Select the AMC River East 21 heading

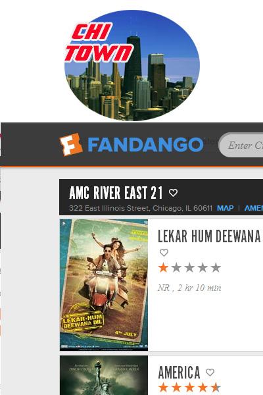(116, 193)
